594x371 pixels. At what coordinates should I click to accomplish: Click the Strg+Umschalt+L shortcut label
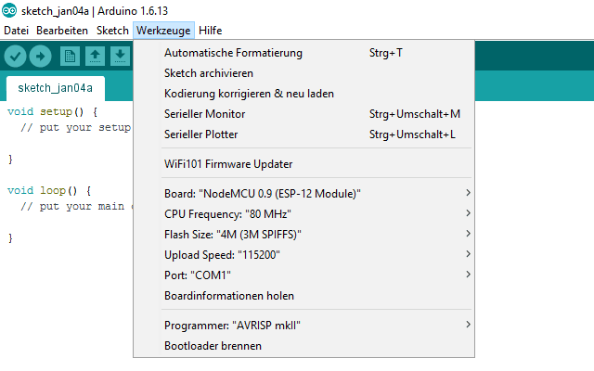pyautogui.click(x=412, y=134)
